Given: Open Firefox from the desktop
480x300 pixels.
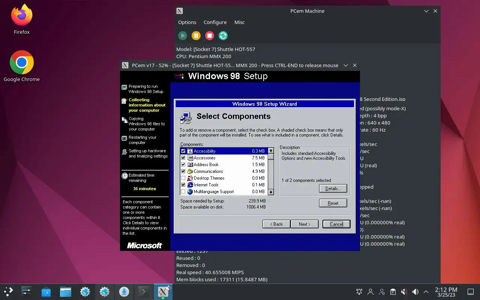Looking at the screenshot, I should tap(22, 19).
